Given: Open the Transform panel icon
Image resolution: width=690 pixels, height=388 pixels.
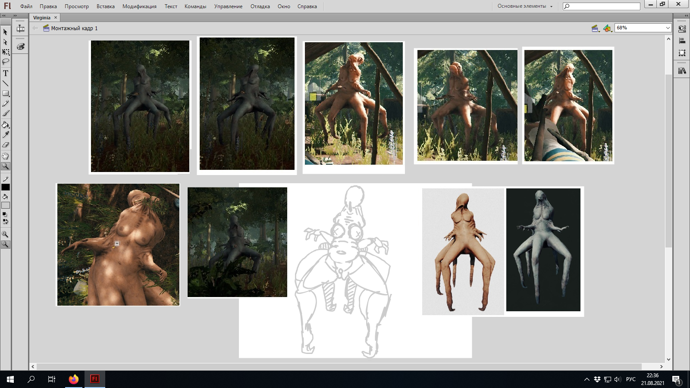Looking at the screenshot, I should click(x=682, y=53).
